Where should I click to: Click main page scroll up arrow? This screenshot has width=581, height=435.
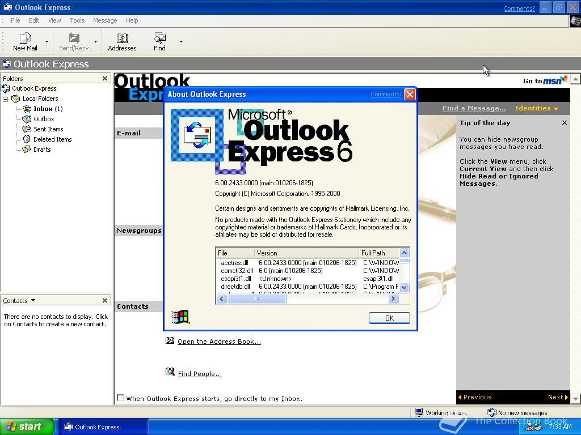point(575,79)
